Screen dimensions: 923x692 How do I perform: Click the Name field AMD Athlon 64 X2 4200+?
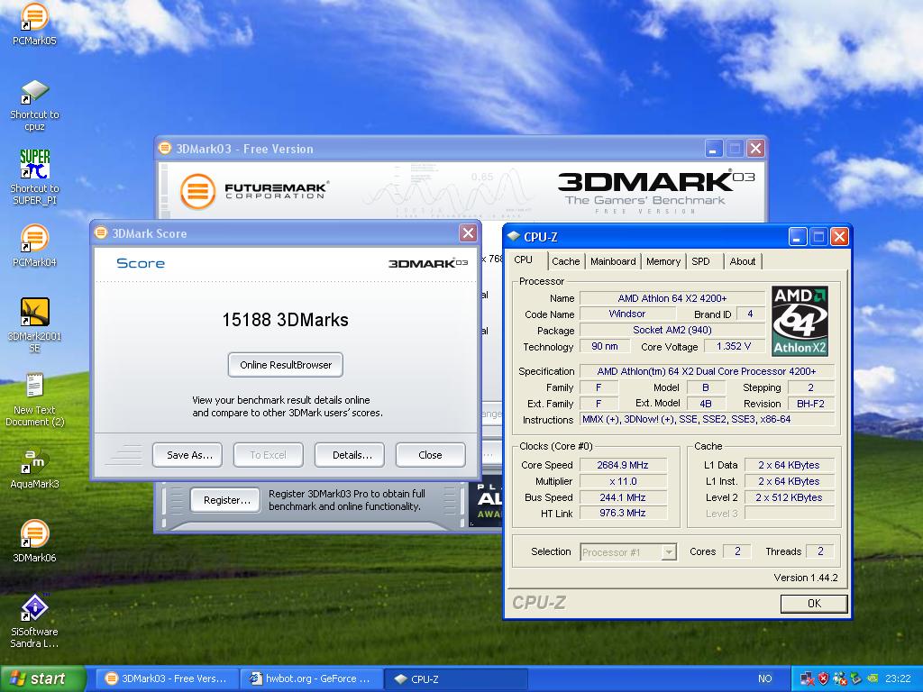pos(672,298)
